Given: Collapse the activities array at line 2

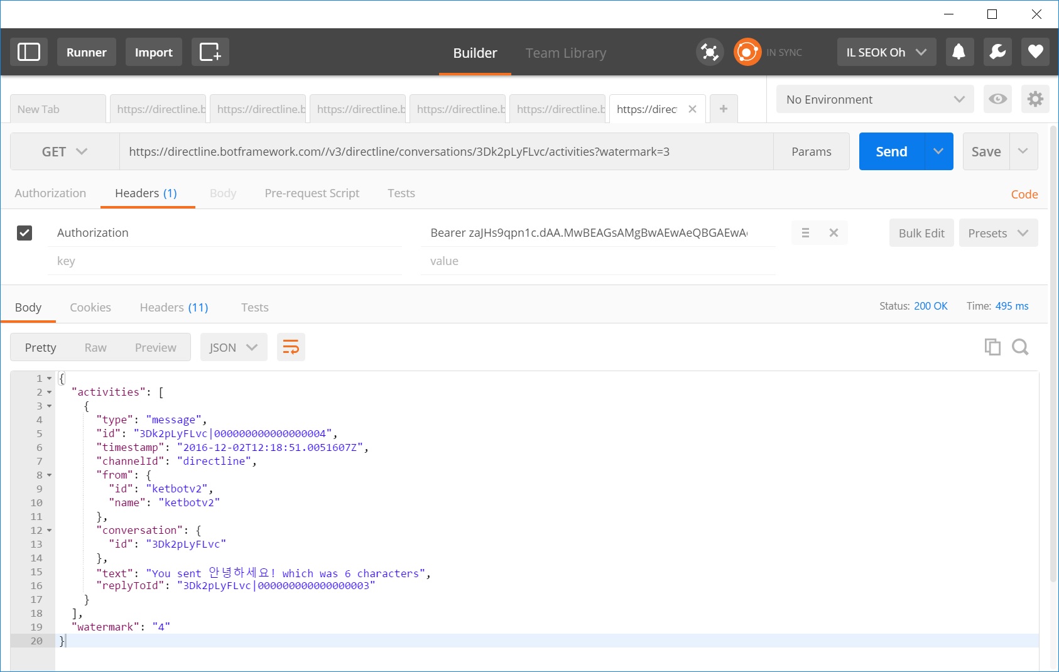Looking at the screenshot, I should [50, 393].
